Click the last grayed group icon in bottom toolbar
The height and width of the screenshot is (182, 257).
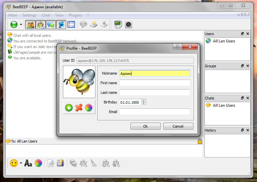coord(116,163)
